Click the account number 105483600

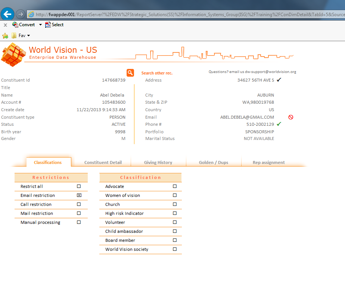tap(114, 102)
